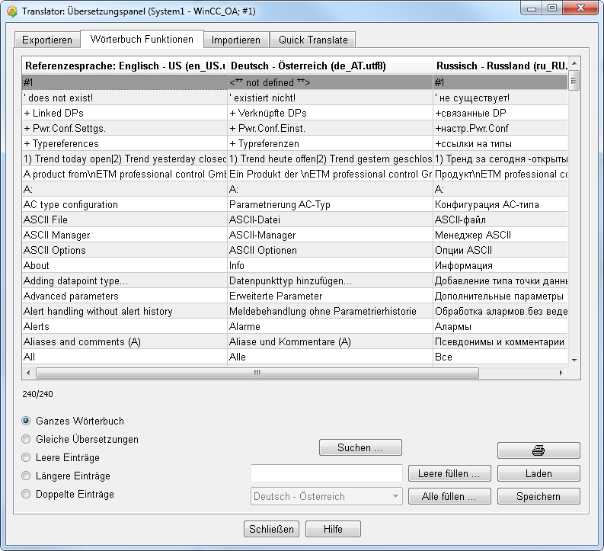
Task: Open Hilfe for help
Action: pyautogui.click(x=333, y=529)
